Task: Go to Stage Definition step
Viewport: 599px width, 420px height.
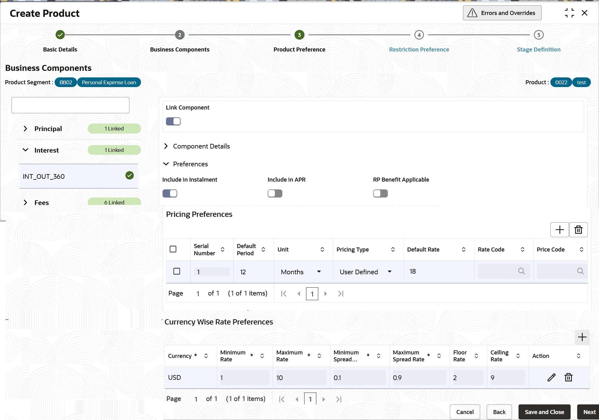Action: [538, 49]
